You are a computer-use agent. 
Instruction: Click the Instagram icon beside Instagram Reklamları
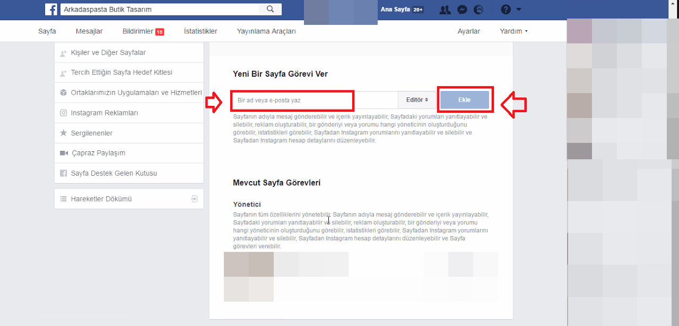tap(64, 113)
